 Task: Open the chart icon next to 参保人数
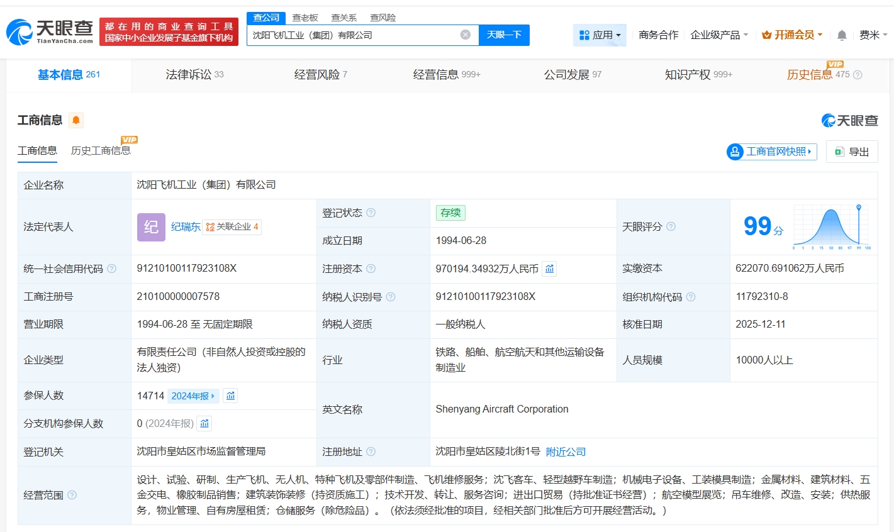(x=230, y=396)
